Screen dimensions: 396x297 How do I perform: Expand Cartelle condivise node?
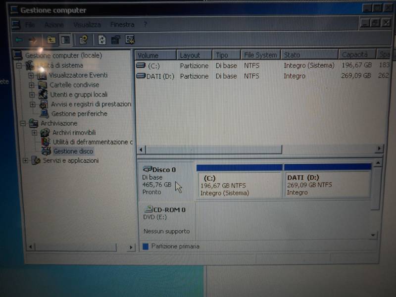pyautogui.click(x=32, y=85)
